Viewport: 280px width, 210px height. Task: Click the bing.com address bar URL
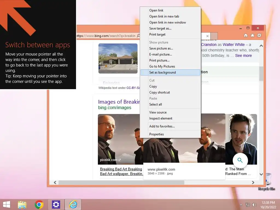(x=106, y=36)
